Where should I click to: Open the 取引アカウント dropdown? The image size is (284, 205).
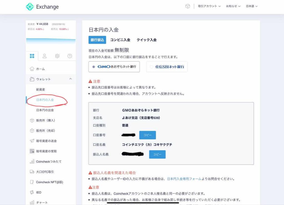(x=209, y=6)
